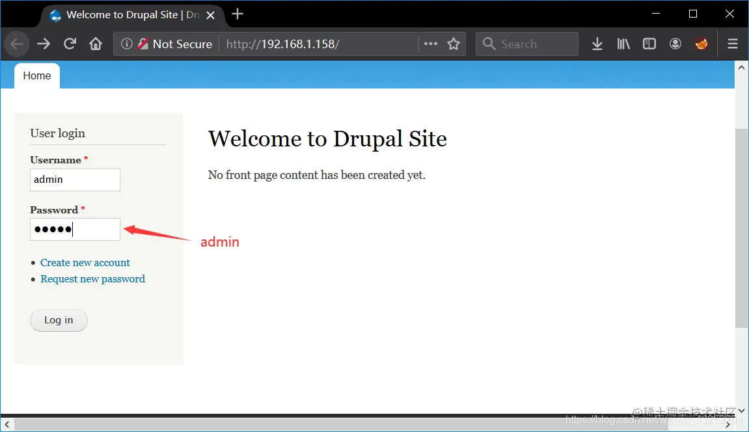Open the Downloads panel
Image resolution: width=749 pixels, height=432 pixels.
(597, 44)
